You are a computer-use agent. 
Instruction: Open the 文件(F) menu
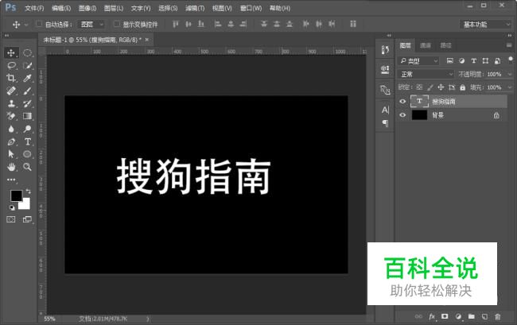pos(34,8)
